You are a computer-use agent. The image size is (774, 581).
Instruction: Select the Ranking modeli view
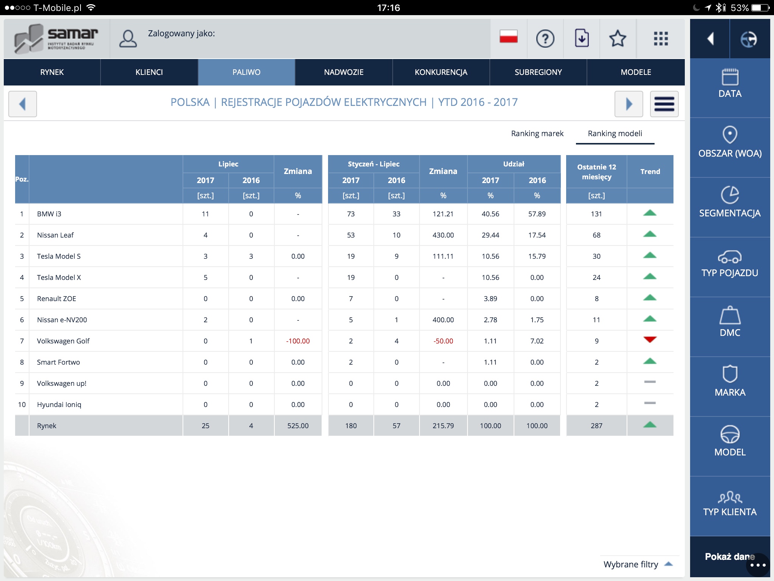click(615, 134)
